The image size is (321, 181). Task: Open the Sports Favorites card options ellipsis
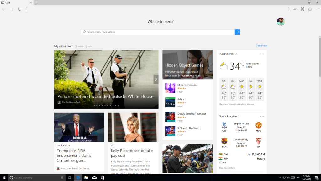pyautogui.click(x=262, y=116)
